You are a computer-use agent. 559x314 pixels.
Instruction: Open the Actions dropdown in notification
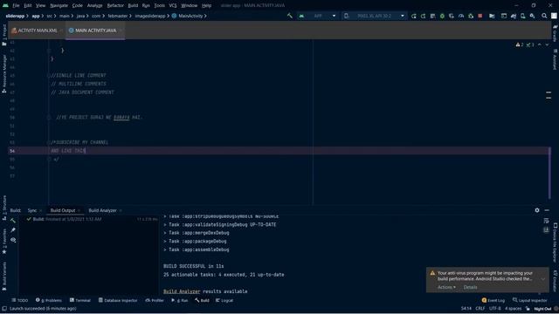click(x=446, y=287)
